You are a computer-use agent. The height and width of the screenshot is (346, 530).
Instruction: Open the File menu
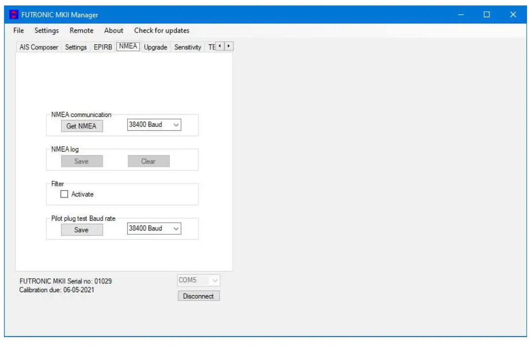click(x=19, y=31)
